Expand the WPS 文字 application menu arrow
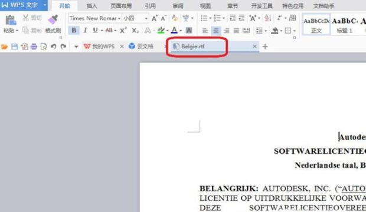Viewport: 366px width, 212px height. tap(45, 5)
